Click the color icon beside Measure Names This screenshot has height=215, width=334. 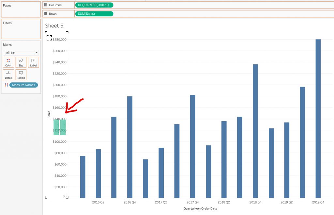point(7,85)
